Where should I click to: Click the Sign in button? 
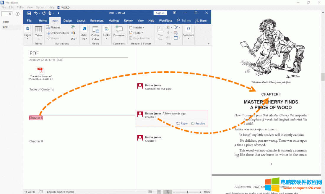(x=160, y=13)
